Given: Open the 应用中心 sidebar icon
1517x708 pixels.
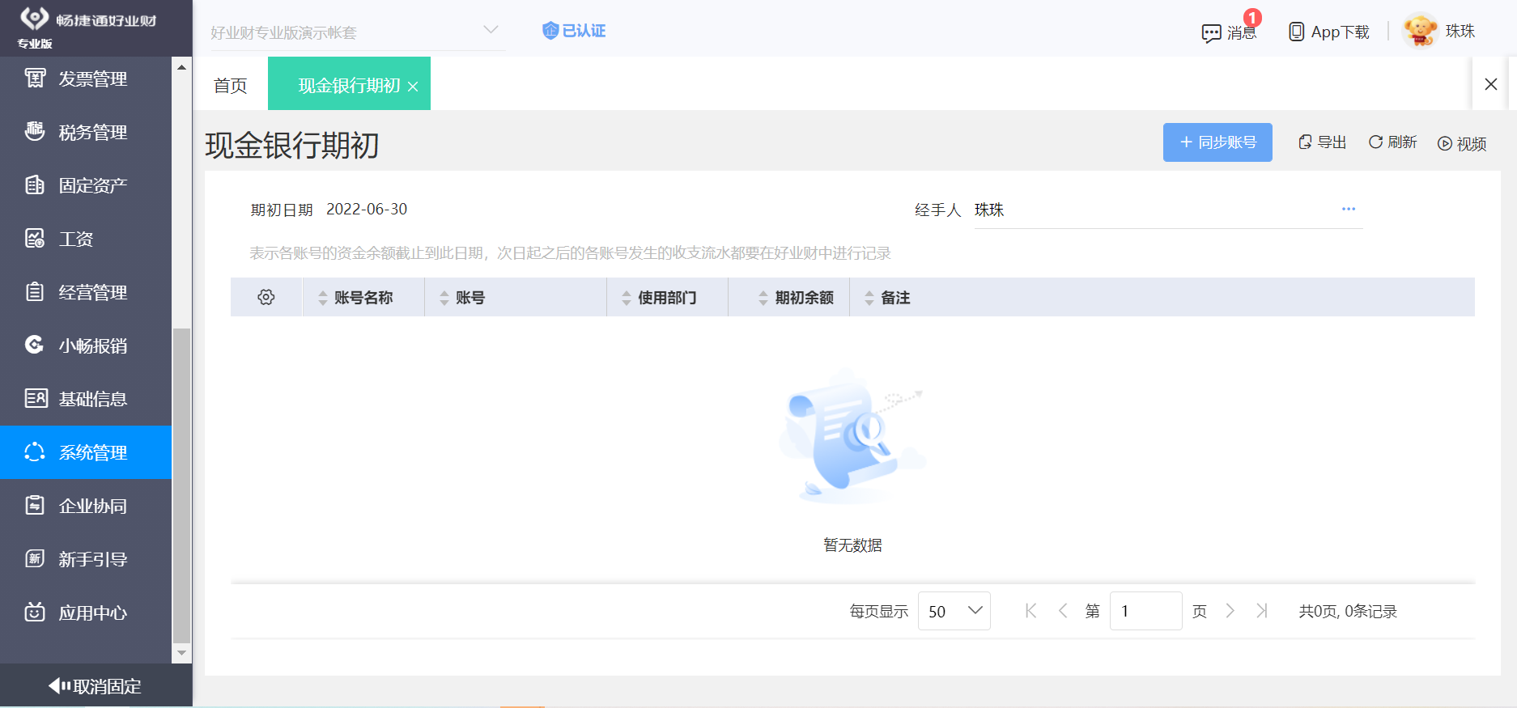Looking at the screenshot, I should (x=35, y=613).
